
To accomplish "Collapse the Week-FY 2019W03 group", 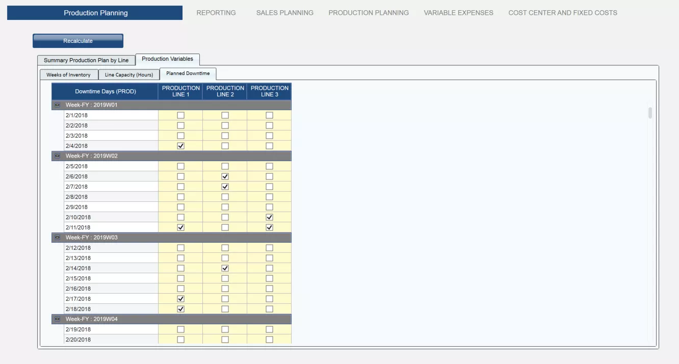I will [57, 238].
